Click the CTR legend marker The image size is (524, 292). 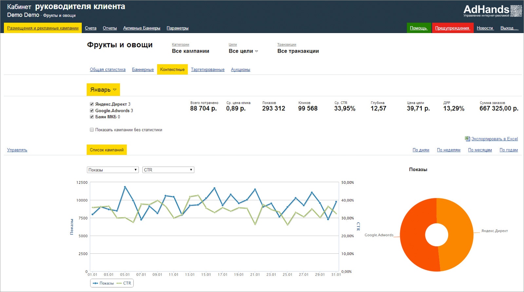pyautogui.click(x=119, y=283)
